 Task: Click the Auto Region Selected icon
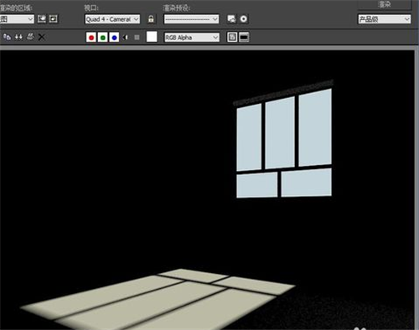click(x=54, y=19)
